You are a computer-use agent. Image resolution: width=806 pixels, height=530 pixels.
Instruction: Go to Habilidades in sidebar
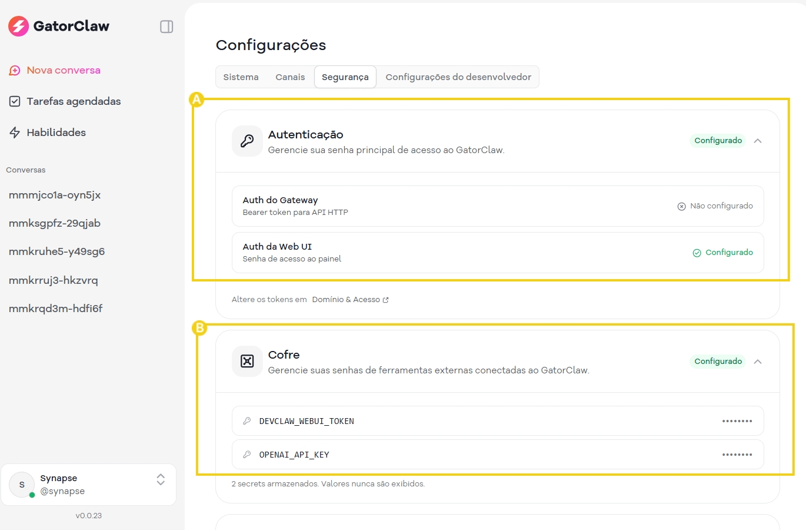(56, 132)
